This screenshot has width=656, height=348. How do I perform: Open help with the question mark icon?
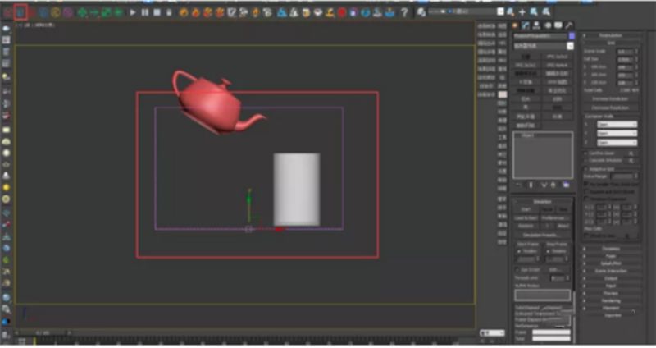(404, 12)
